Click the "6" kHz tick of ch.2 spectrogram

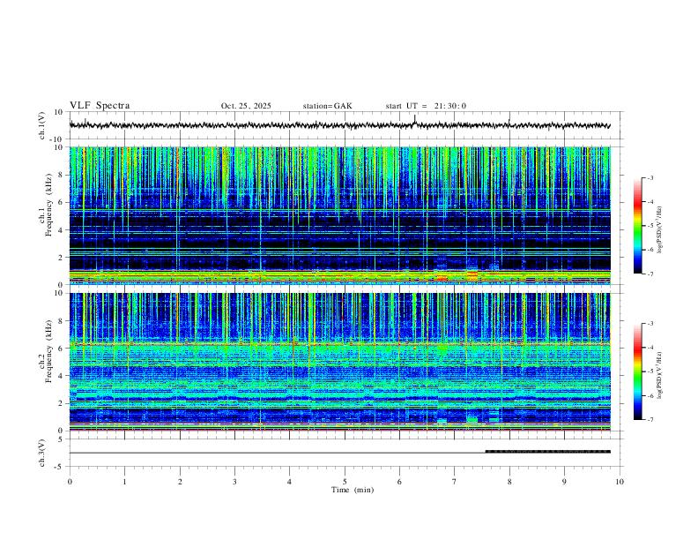(x=62, y=348)
